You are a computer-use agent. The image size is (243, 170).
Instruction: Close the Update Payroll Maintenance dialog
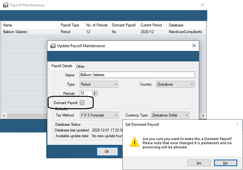194,46
